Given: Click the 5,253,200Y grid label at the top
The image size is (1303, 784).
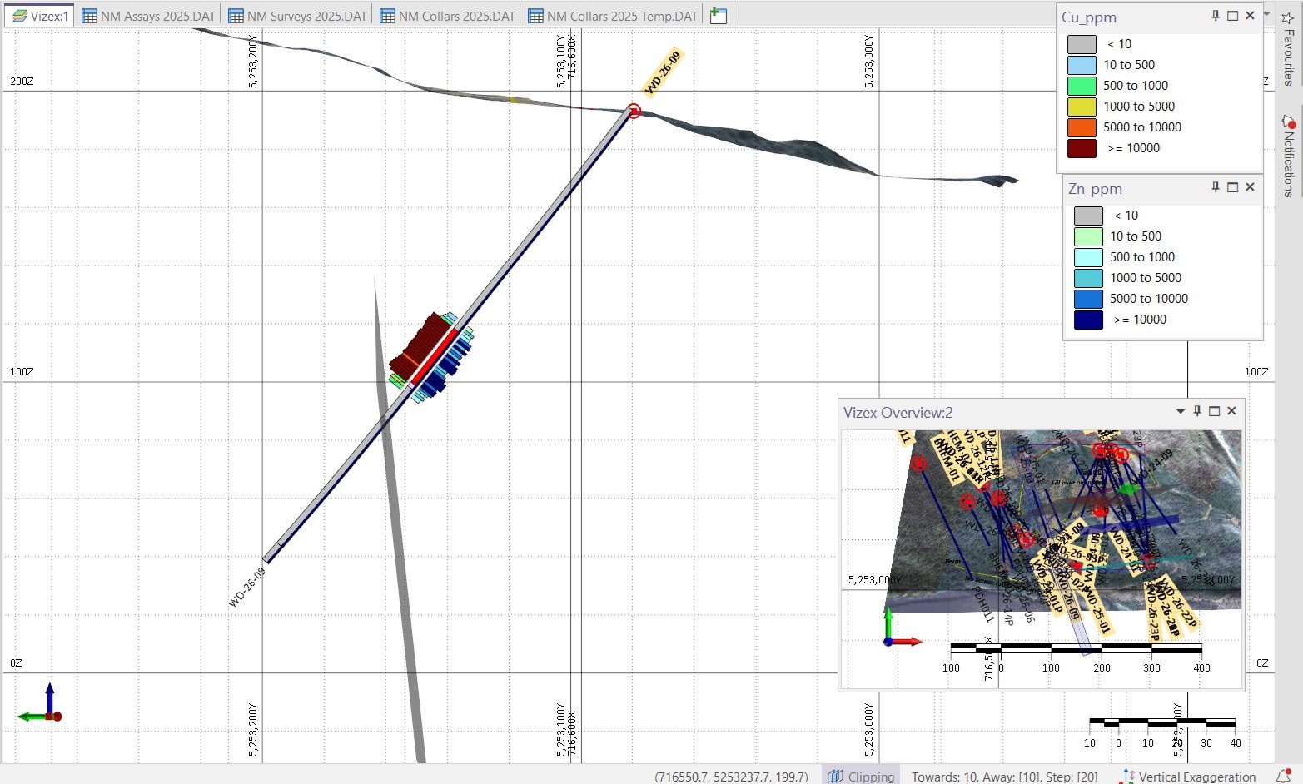Looking at the screenshot, I should 253,61.
